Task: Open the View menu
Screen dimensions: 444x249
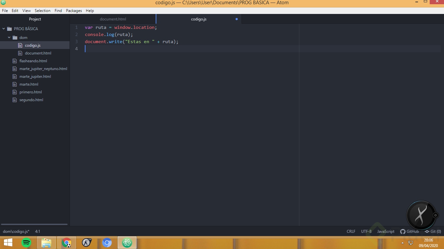Action: point(27,11)
